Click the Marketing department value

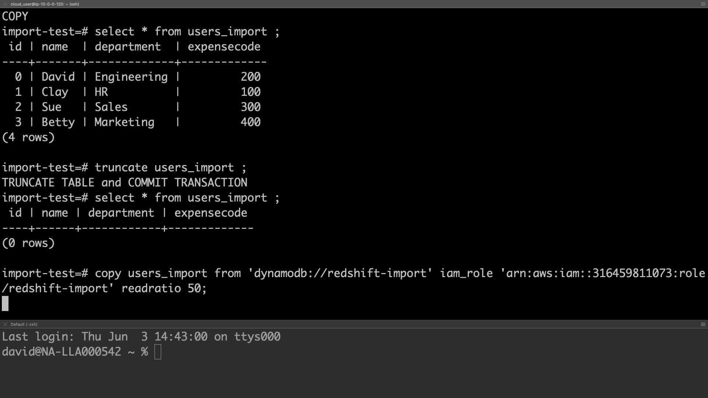pyautogui.click(x=124, y=122)
